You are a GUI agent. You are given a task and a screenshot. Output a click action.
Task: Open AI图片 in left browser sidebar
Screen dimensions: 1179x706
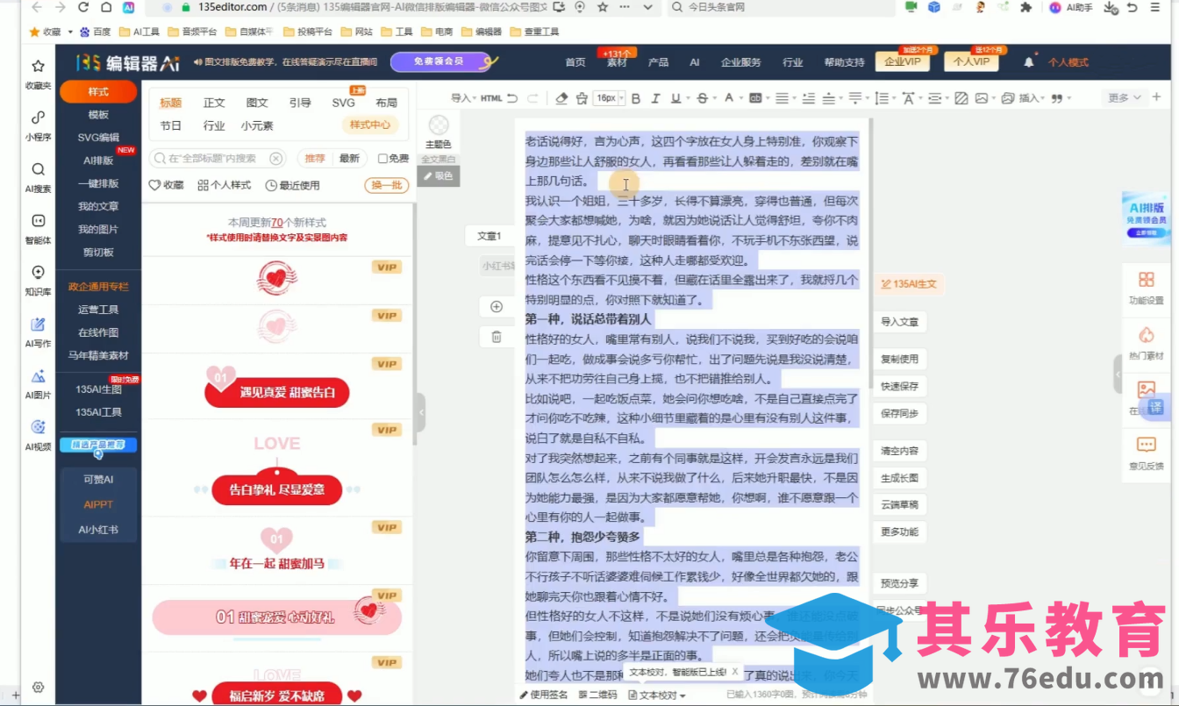(38, 383)
